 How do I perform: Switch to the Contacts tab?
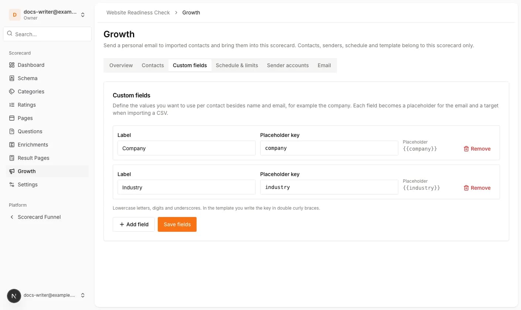(153, 65)
